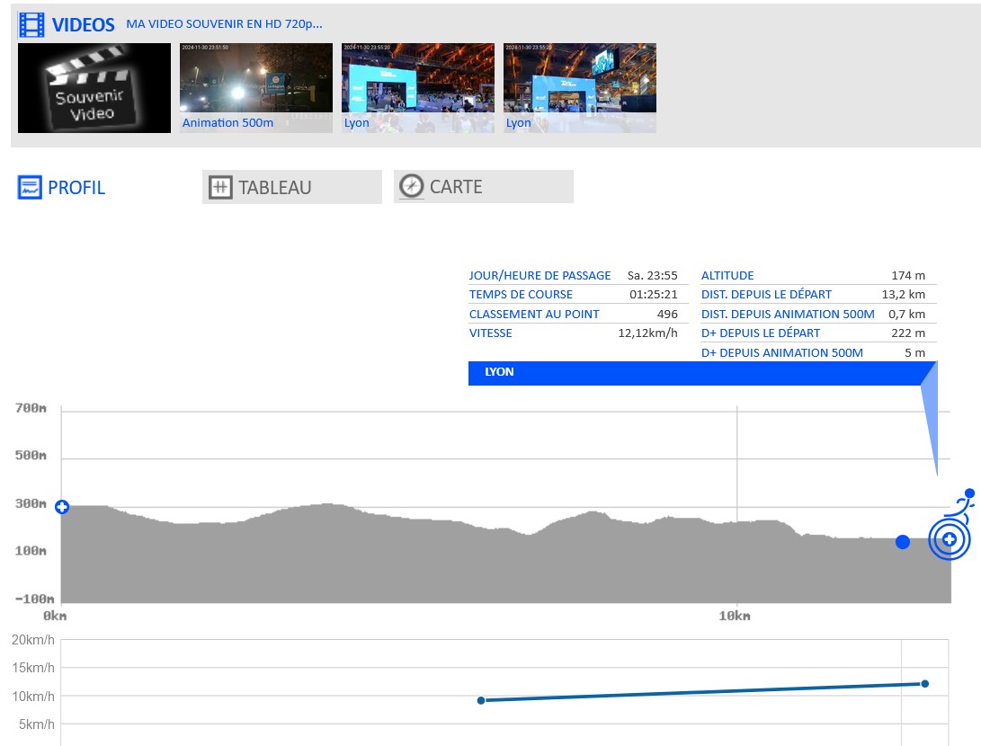Click the VIDEOS film strip icon
Screen dimensions: 981x746
(32, 25)
